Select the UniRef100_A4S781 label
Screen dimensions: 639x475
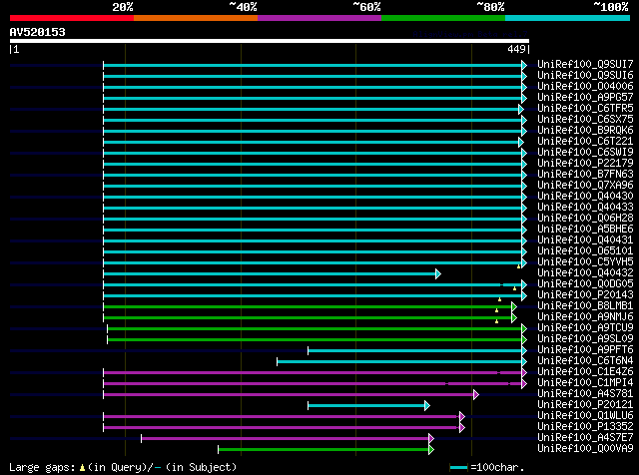point(585,394)
